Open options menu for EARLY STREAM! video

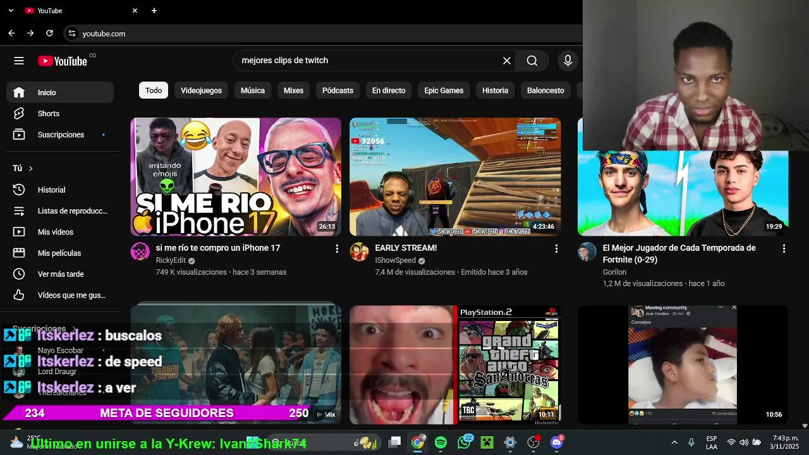[556, 249]
